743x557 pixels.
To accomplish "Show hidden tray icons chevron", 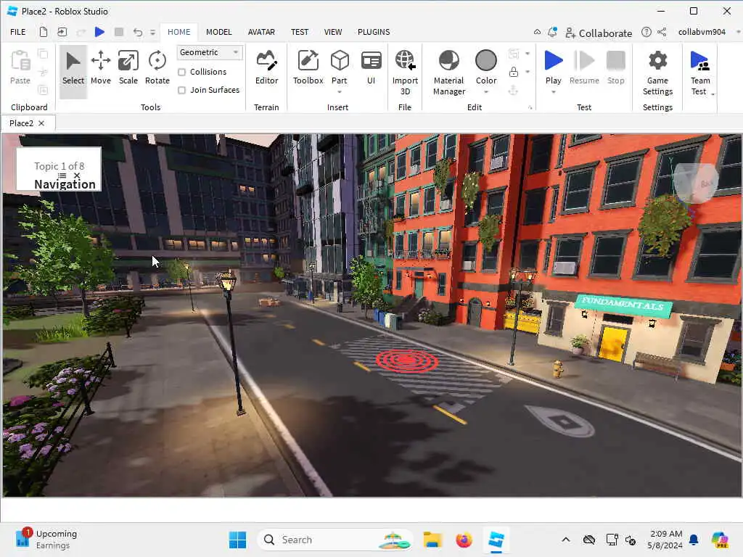I will point(566,540).
